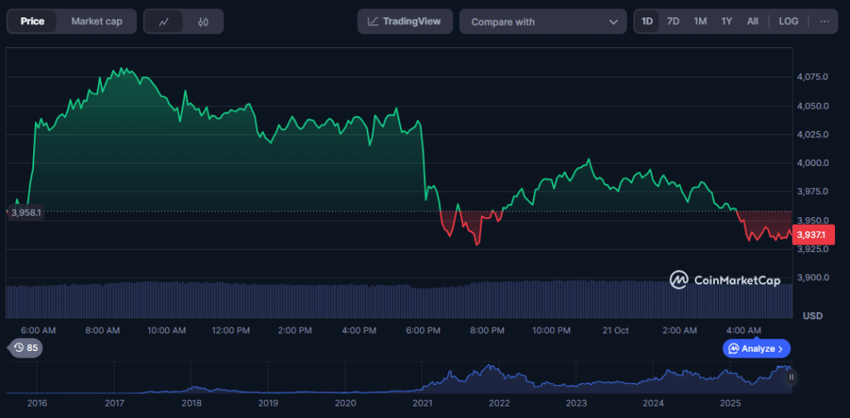Open the three-dots more options menu
This screenshot has height=418, width=850.
pos(824,22)
